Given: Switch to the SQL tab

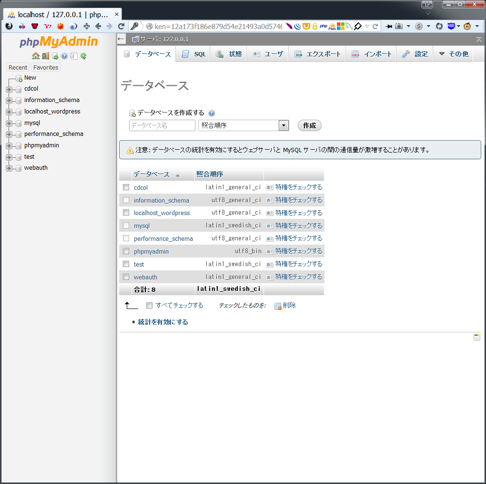Looking at the screenshot, I should [193, 54].
